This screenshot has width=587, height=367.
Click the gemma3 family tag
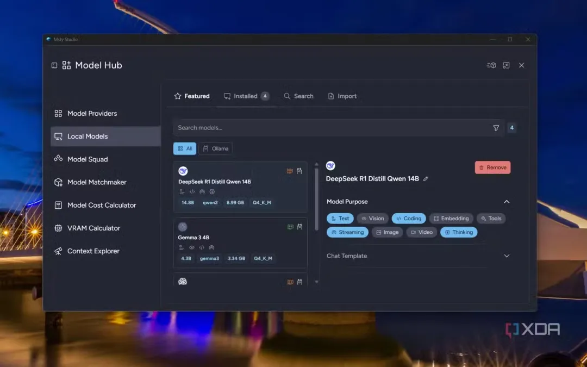(x=209, y=258)
